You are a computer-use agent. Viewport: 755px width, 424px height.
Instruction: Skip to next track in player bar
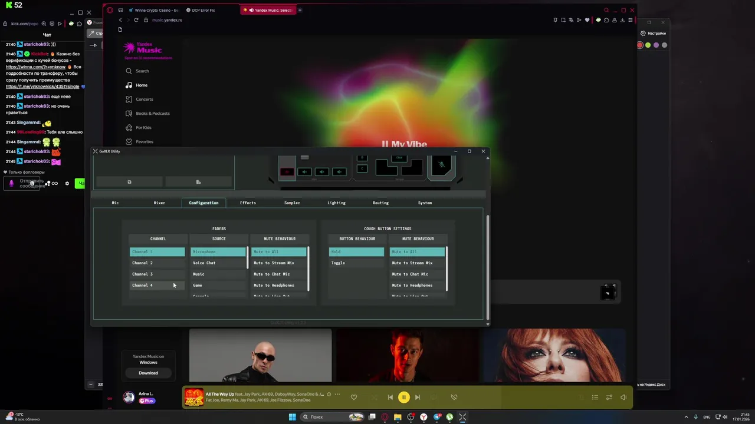pos(418,397)
